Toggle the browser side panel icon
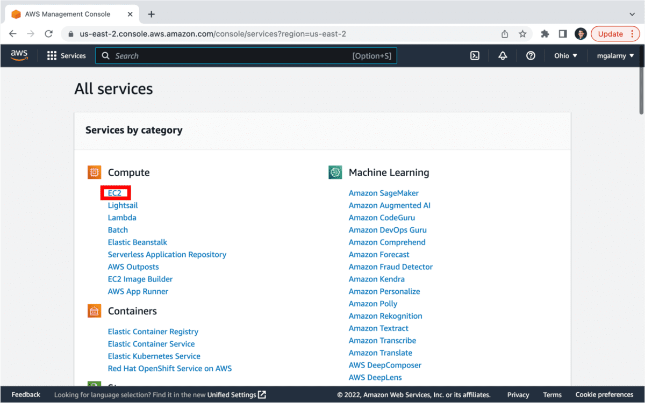The width and height of the screenshot is (645, 403). (x=563, y=34)
